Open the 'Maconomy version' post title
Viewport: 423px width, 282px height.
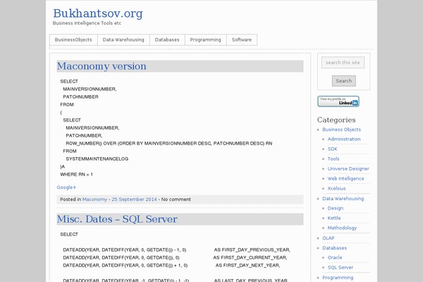[x=102, y=66]
